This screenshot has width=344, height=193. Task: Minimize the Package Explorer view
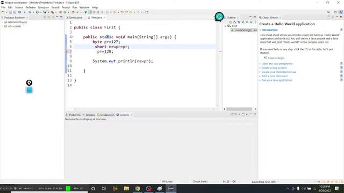pos(57,17)
